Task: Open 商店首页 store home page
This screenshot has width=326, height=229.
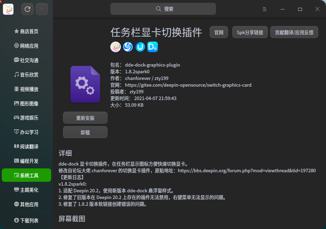Action: pyautogui.click(x=26, y=31)
